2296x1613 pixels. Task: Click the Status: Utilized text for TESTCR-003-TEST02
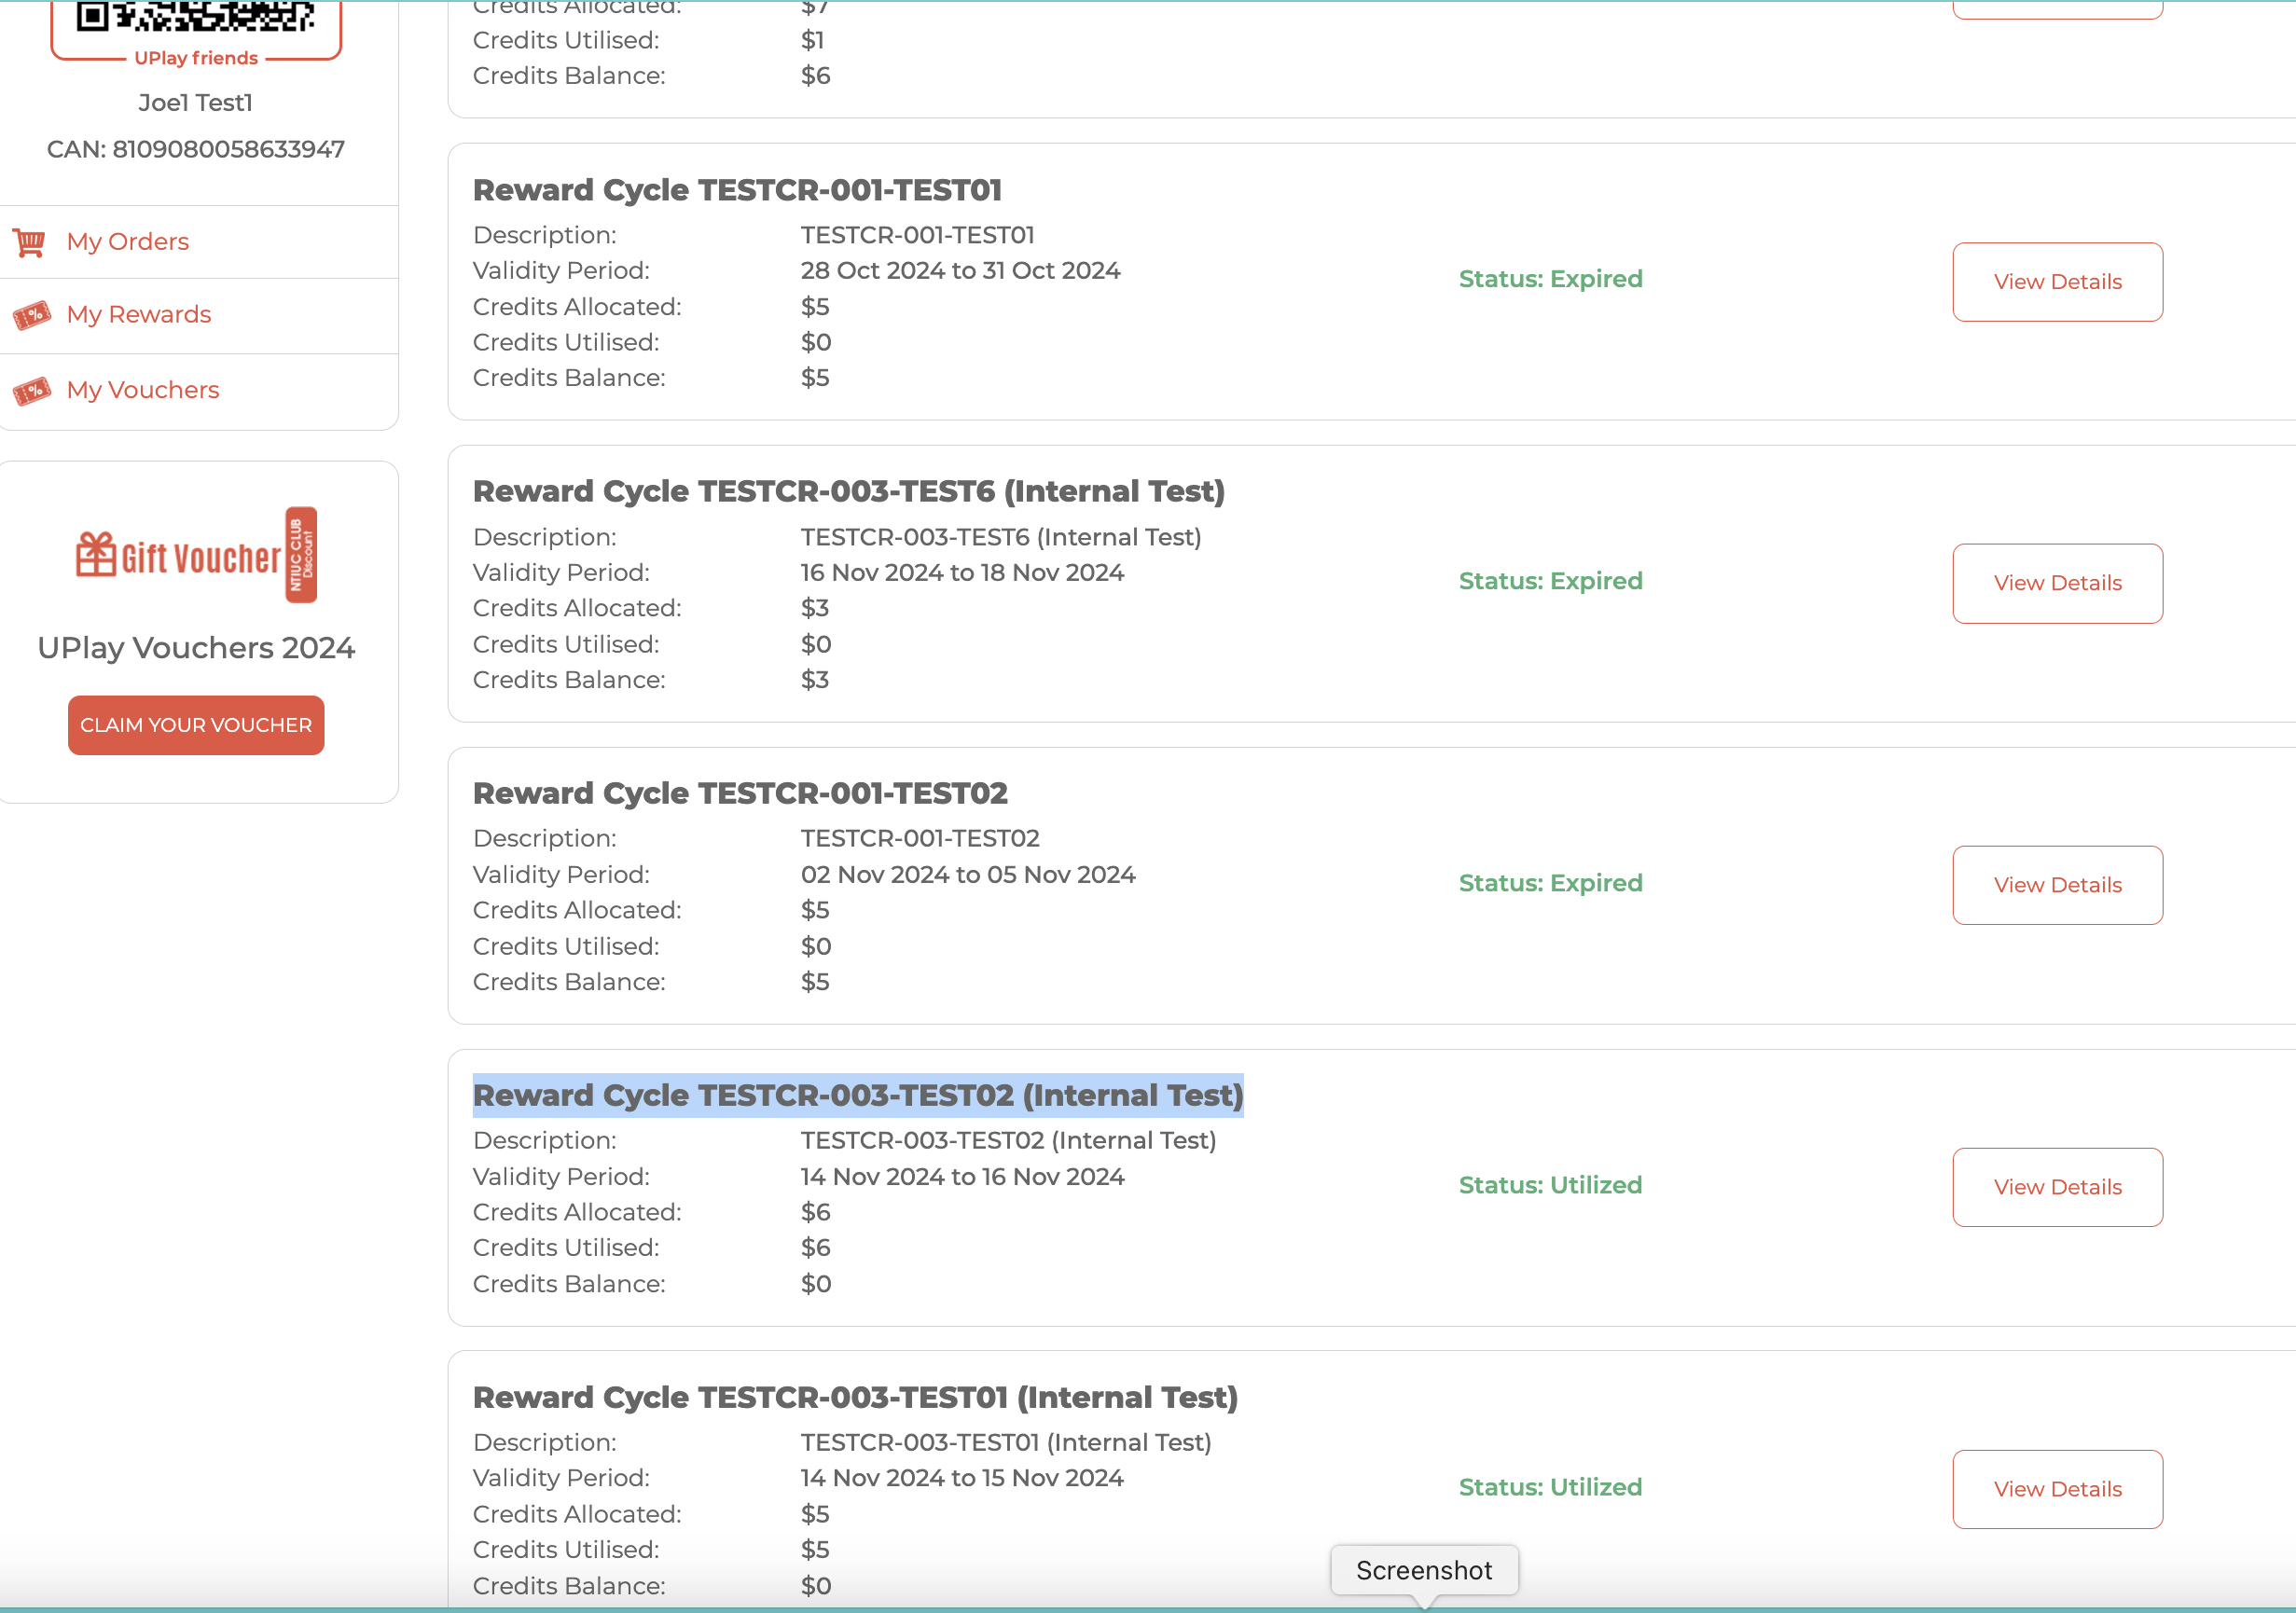pyautogui.click(x=1549, y=1185)
